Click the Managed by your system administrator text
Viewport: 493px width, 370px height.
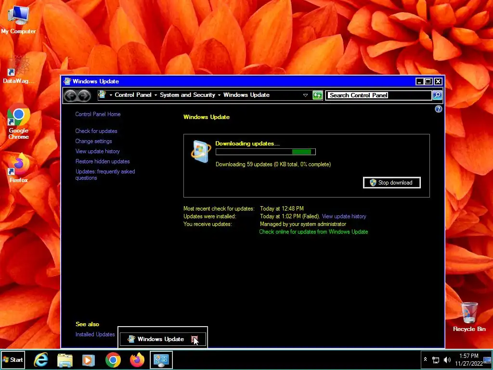coord(303,224)
